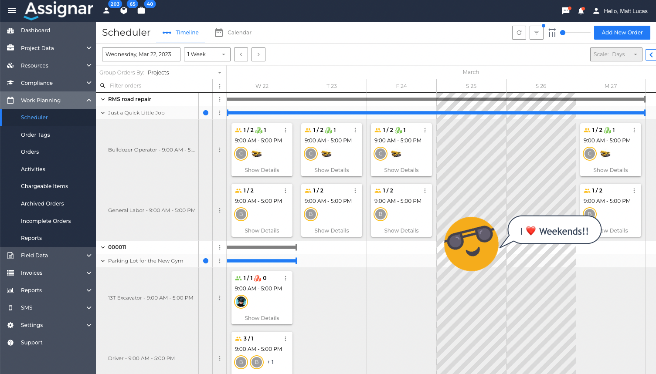656x374 pixels.
Task: Open Activities page in sidebar
Action: 33,169
